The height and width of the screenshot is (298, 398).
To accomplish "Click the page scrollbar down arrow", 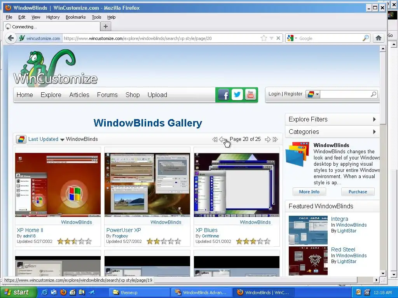I will pyautogui.click(x=383, y=274).
